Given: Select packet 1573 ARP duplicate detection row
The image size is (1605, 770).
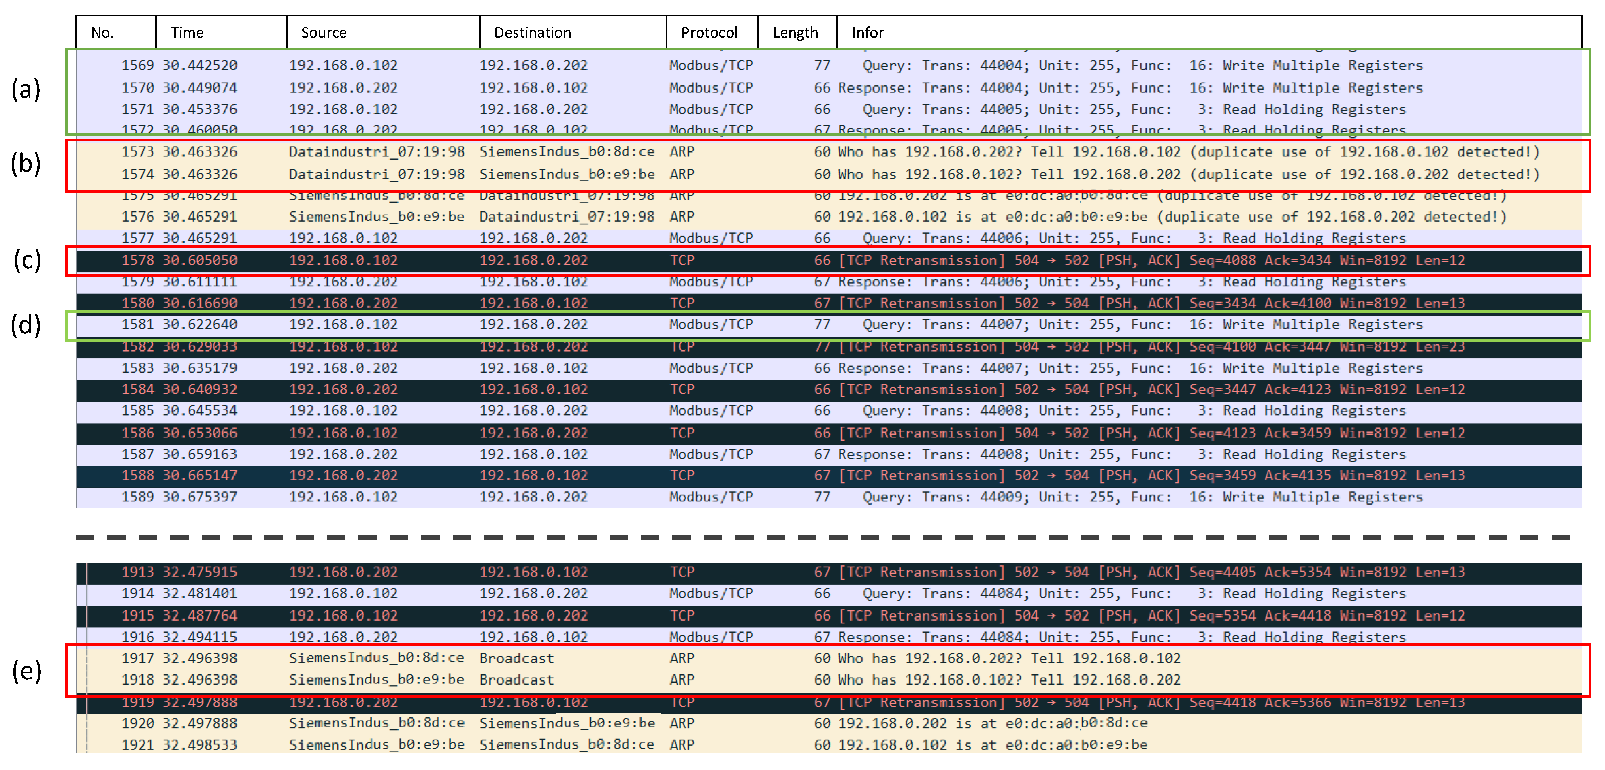Looking at the screenshot, I should tap(810, 152).
